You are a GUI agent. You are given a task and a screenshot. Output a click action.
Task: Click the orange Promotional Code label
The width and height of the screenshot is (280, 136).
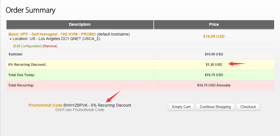click(x=45, y=105)
